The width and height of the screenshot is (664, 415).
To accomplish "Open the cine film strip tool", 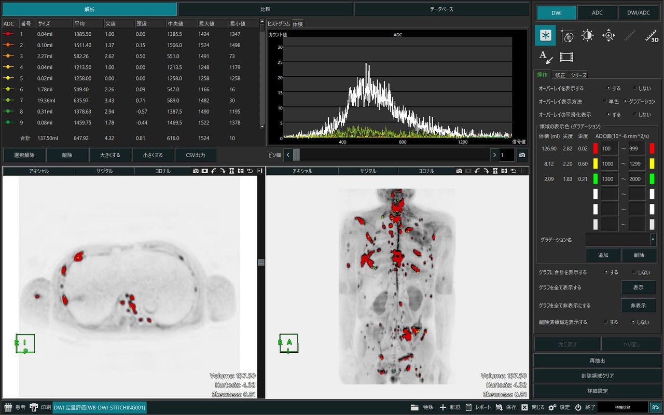I will [566, 57].
